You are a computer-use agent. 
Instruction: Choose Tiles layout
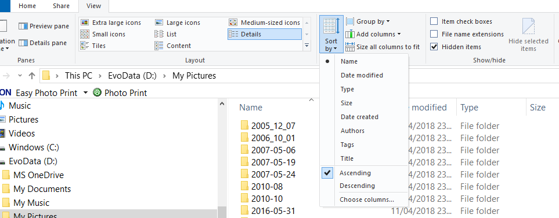pyautogui.click(x=93, y=46)
